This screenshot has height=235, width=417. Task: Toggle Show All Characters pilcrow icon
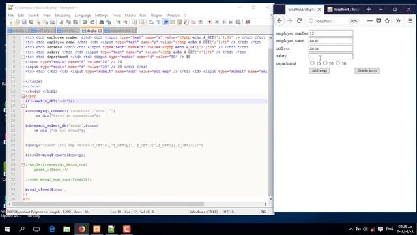click(158, 22)
